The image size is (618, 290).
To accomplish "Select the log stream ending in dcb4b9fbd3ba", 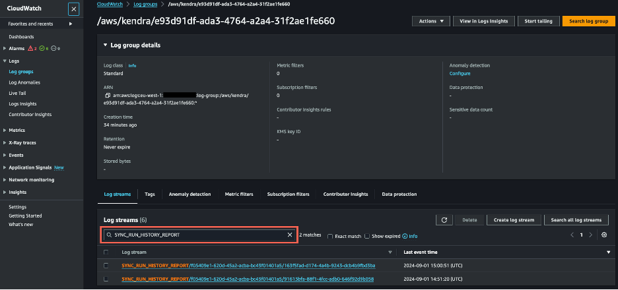I will tap(106, 266).
